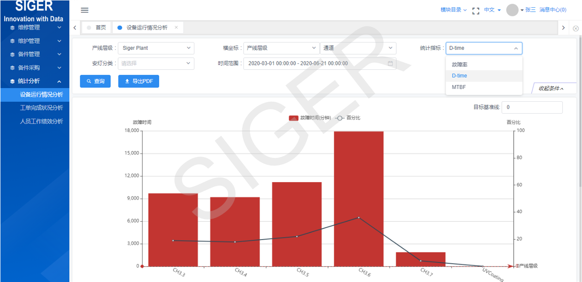This screenshot has width=582, height=282.
Task: Click the 查询 search button
Action: click(95, 81)
